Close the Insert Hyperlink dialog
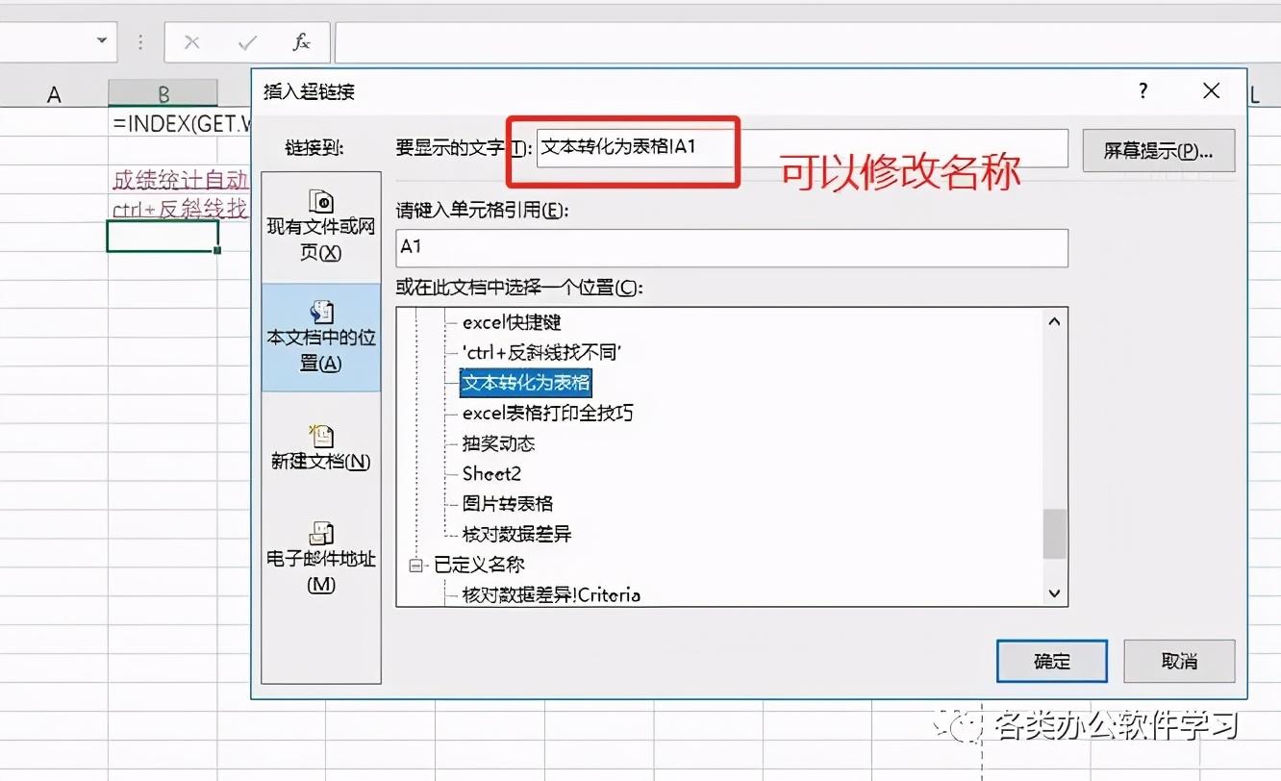This screenshot has width=1281, height=781. pos(1211,91)
